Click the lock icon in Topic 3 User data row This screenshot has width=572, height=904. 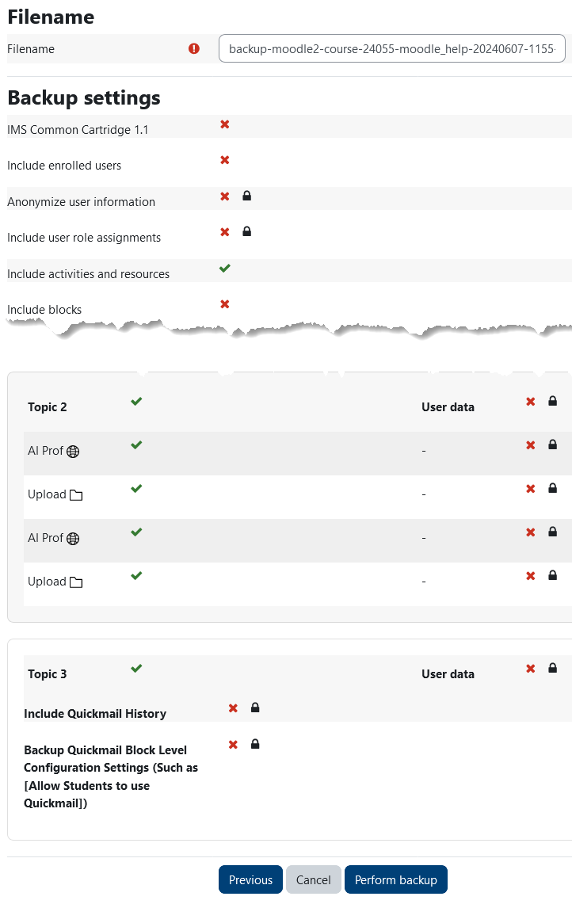[553, 668]
